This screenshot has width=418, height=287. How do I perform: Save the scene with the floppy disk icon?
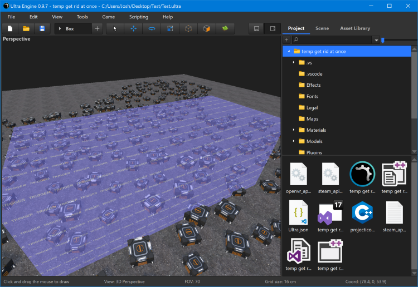pyautogui.click(x=42, y=28)
